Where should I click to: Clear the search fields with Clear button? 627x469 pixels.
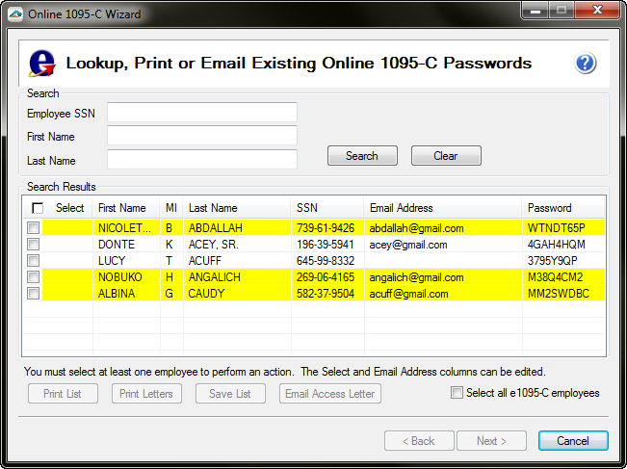coord(445,156)
